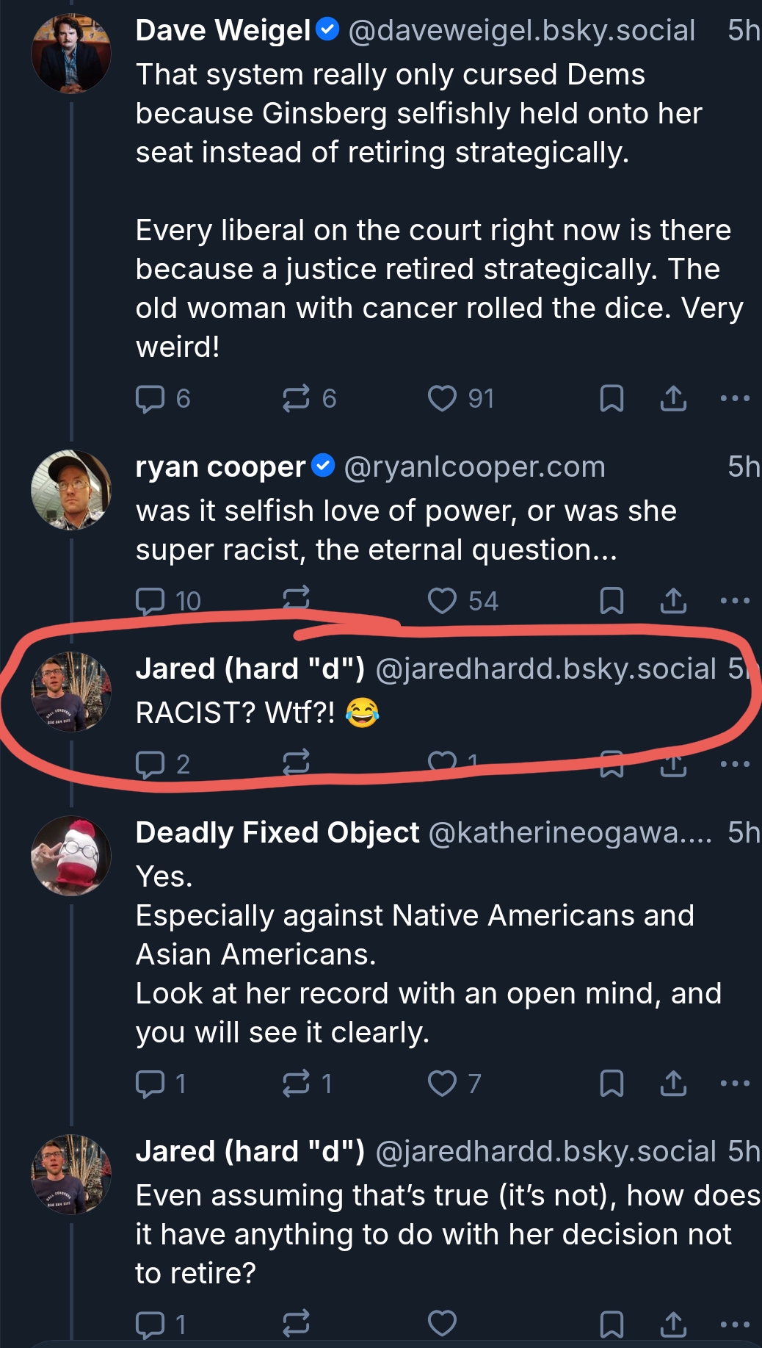Image resolution: width=762 pixels, height=1348 pixels.
Task: Open ryan cooper's profile avatar
Action: point(71,490)
